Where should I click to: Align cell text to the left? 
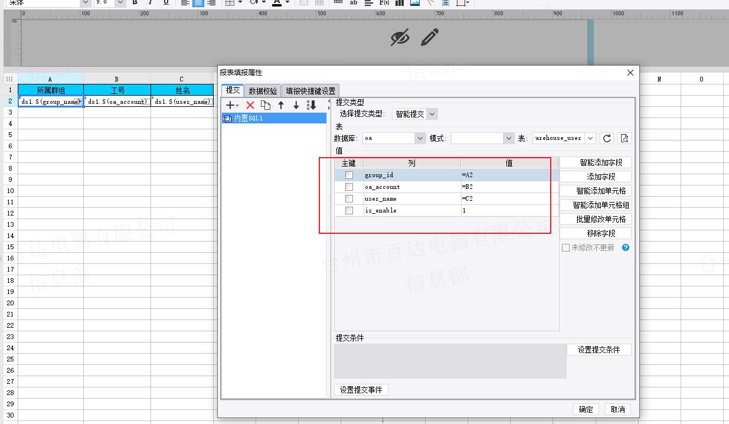185,2
